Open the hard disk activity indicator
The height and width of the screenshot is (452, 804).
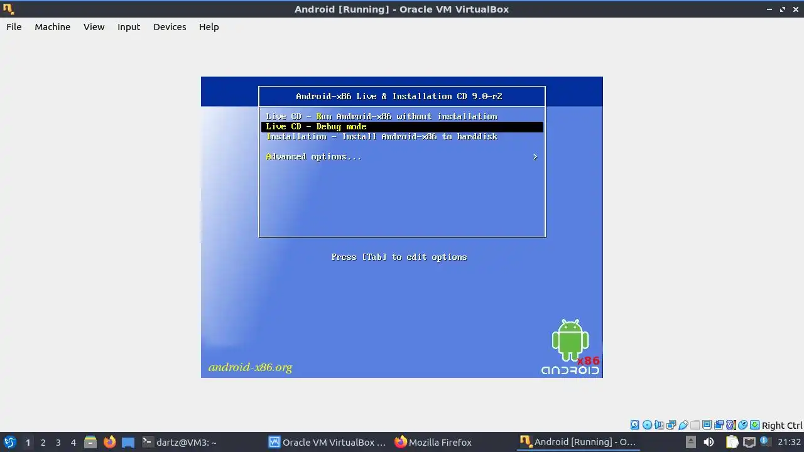point(634,425)
